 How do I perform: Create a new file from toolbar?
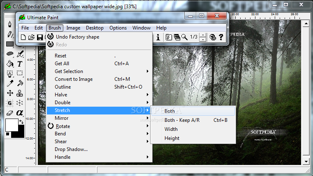[23, 37]
